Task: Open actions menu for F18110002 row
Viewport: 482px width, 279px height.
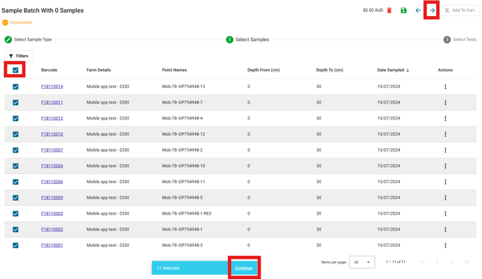Action: (x=445, y=229)
